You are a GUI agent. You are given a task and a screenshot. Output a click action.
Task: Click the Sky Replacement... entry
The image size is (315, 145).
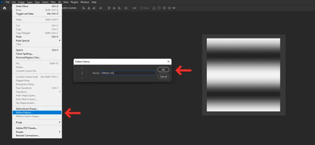pyautogui.click(x=37, y=103)
